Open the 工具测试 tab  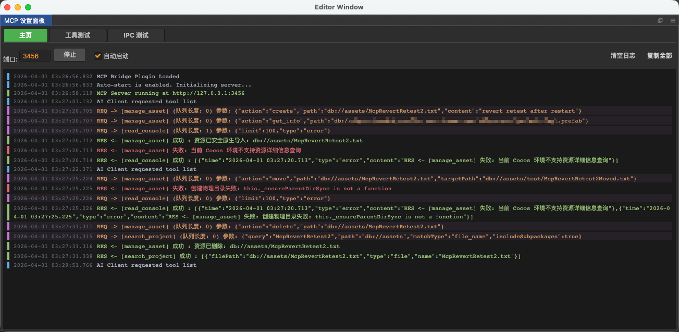[x=78, y=35]
